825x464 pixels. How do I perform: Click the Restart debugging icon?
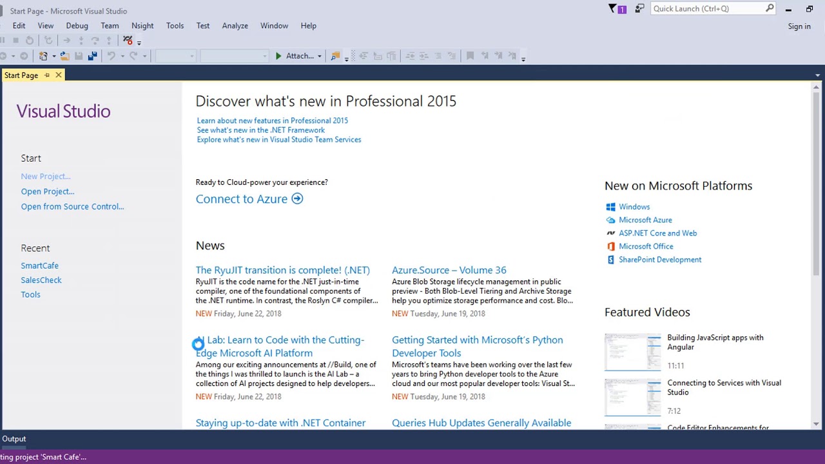tap(30, 41)
